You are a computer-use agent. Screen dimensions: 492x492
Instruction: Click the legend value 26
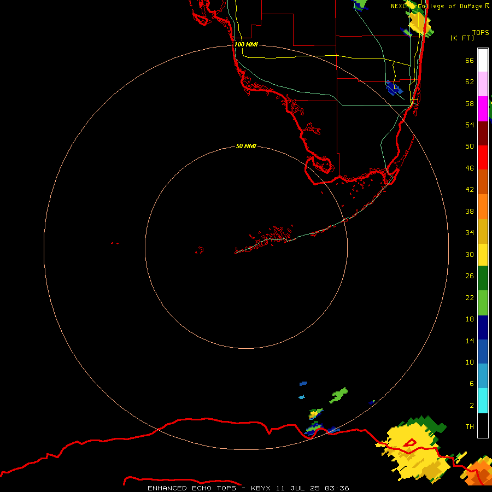(x=470, y=276)
